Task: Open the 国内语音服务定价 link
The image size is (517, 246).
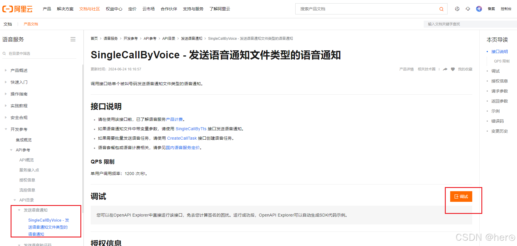Action: 183,148
